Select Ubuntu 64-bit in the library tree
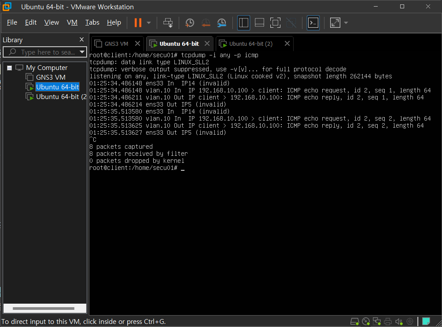442x327 pixels. click(58, 87)
